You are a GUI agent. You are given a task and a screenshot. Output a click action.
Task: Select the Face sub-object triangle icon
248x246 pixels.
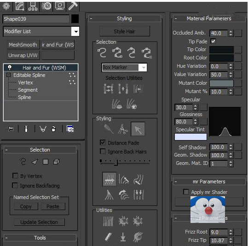coord(35,162)
